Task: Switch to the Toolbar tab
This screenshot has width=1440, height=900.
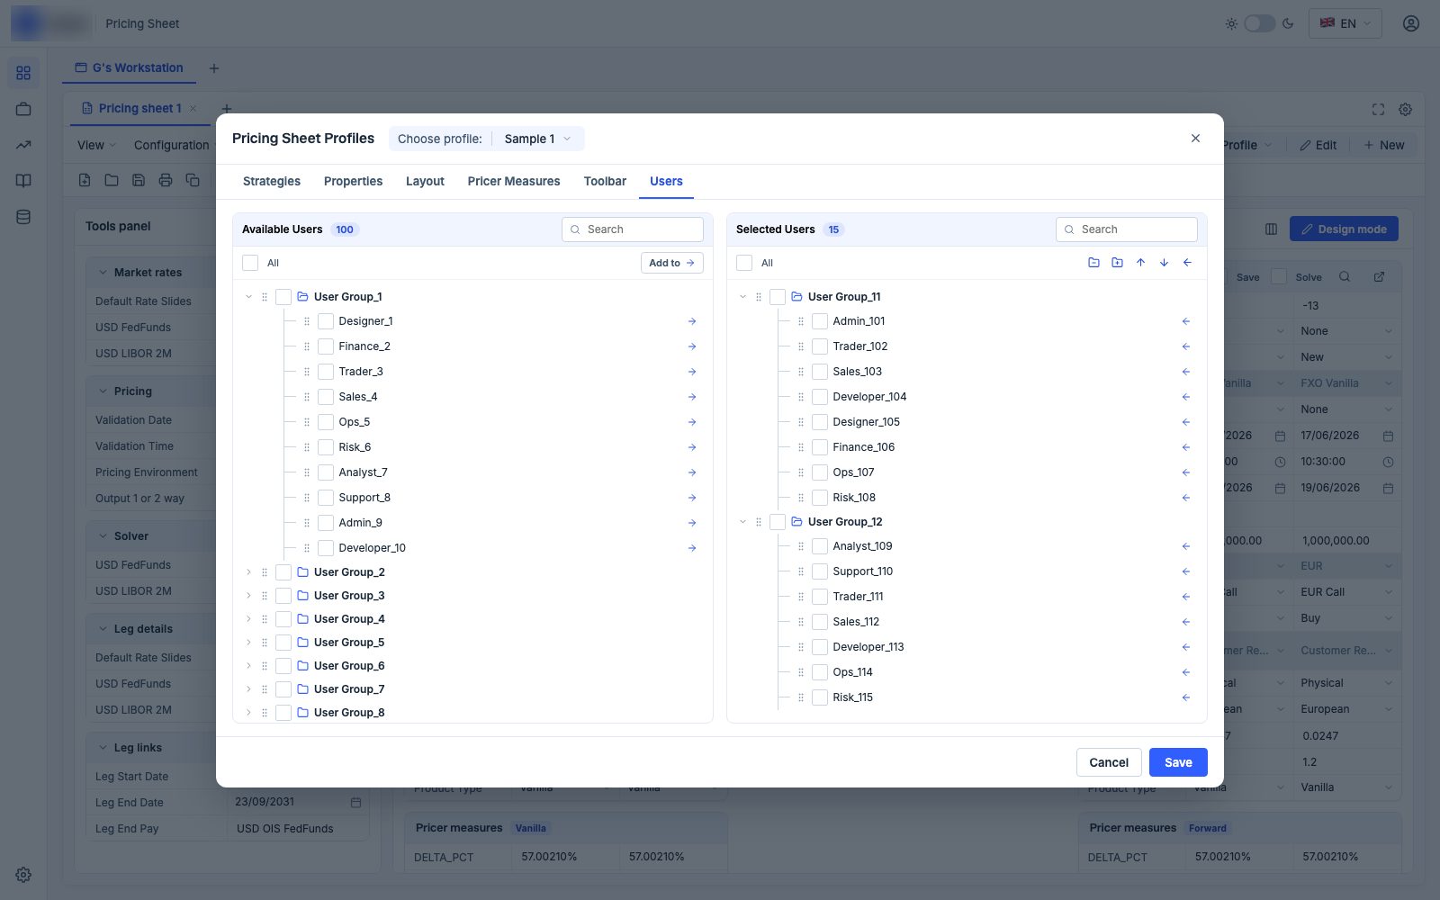Action: (605, 181)
